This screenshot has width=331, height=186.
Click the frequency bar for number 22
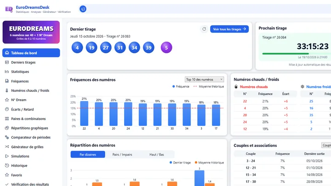[84, 113]
